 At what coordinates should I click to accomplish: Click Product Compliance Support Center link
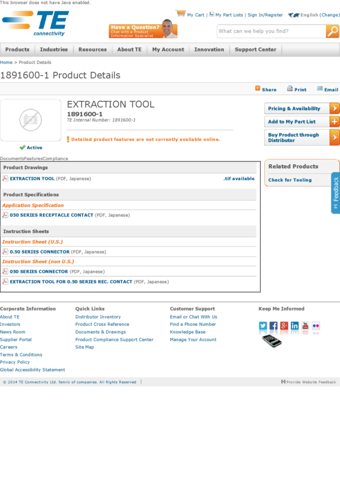pyautogui.click(x=114, y=340)
